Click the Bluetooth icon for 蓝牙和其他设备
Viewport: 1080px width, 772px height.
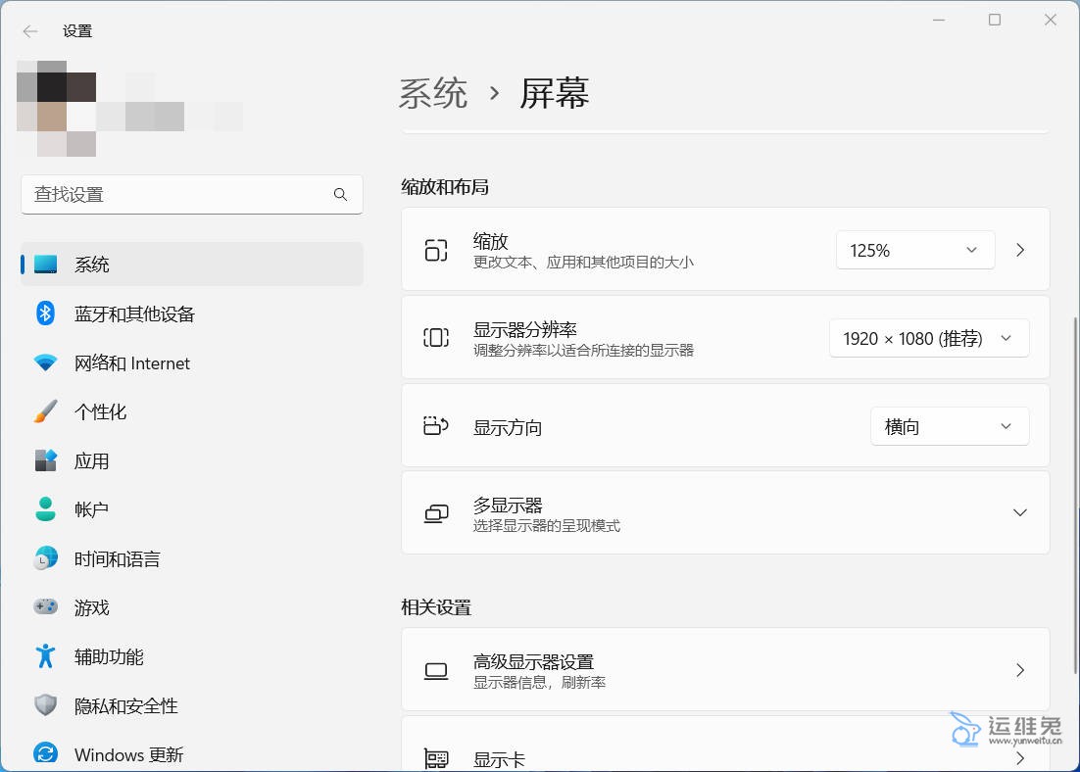point(45,314)
